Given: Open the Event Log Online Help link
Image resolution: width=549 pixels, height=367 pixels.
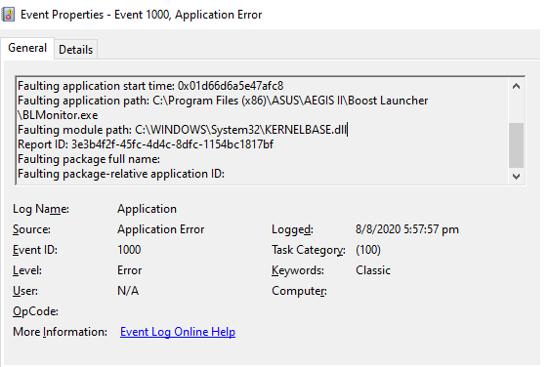Looking at the screenshot, I should tap(178, 332).
